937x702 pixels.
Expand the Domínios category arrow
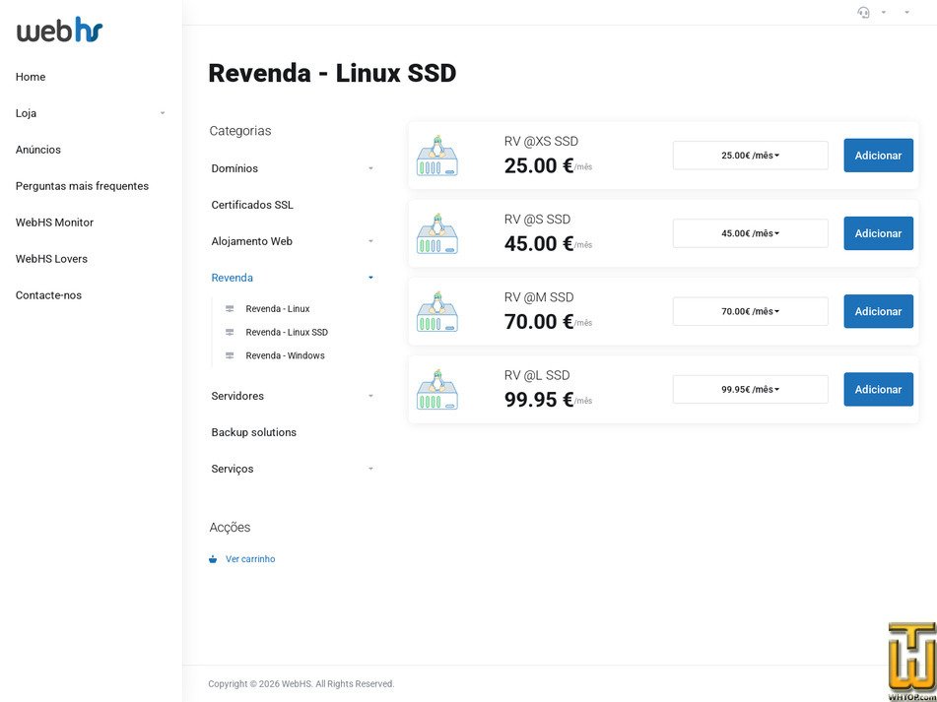[370, 168]
